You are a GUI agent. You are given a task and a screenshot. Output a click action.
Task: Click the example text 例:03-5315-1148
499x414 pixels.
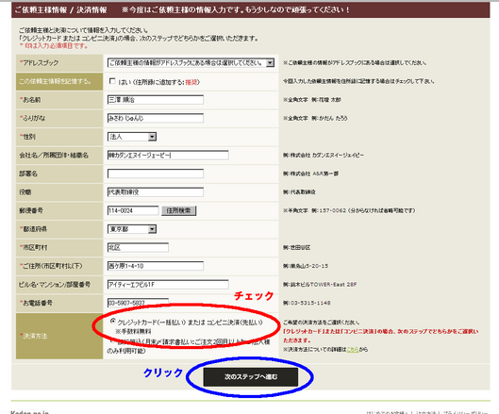pos(307,303)
